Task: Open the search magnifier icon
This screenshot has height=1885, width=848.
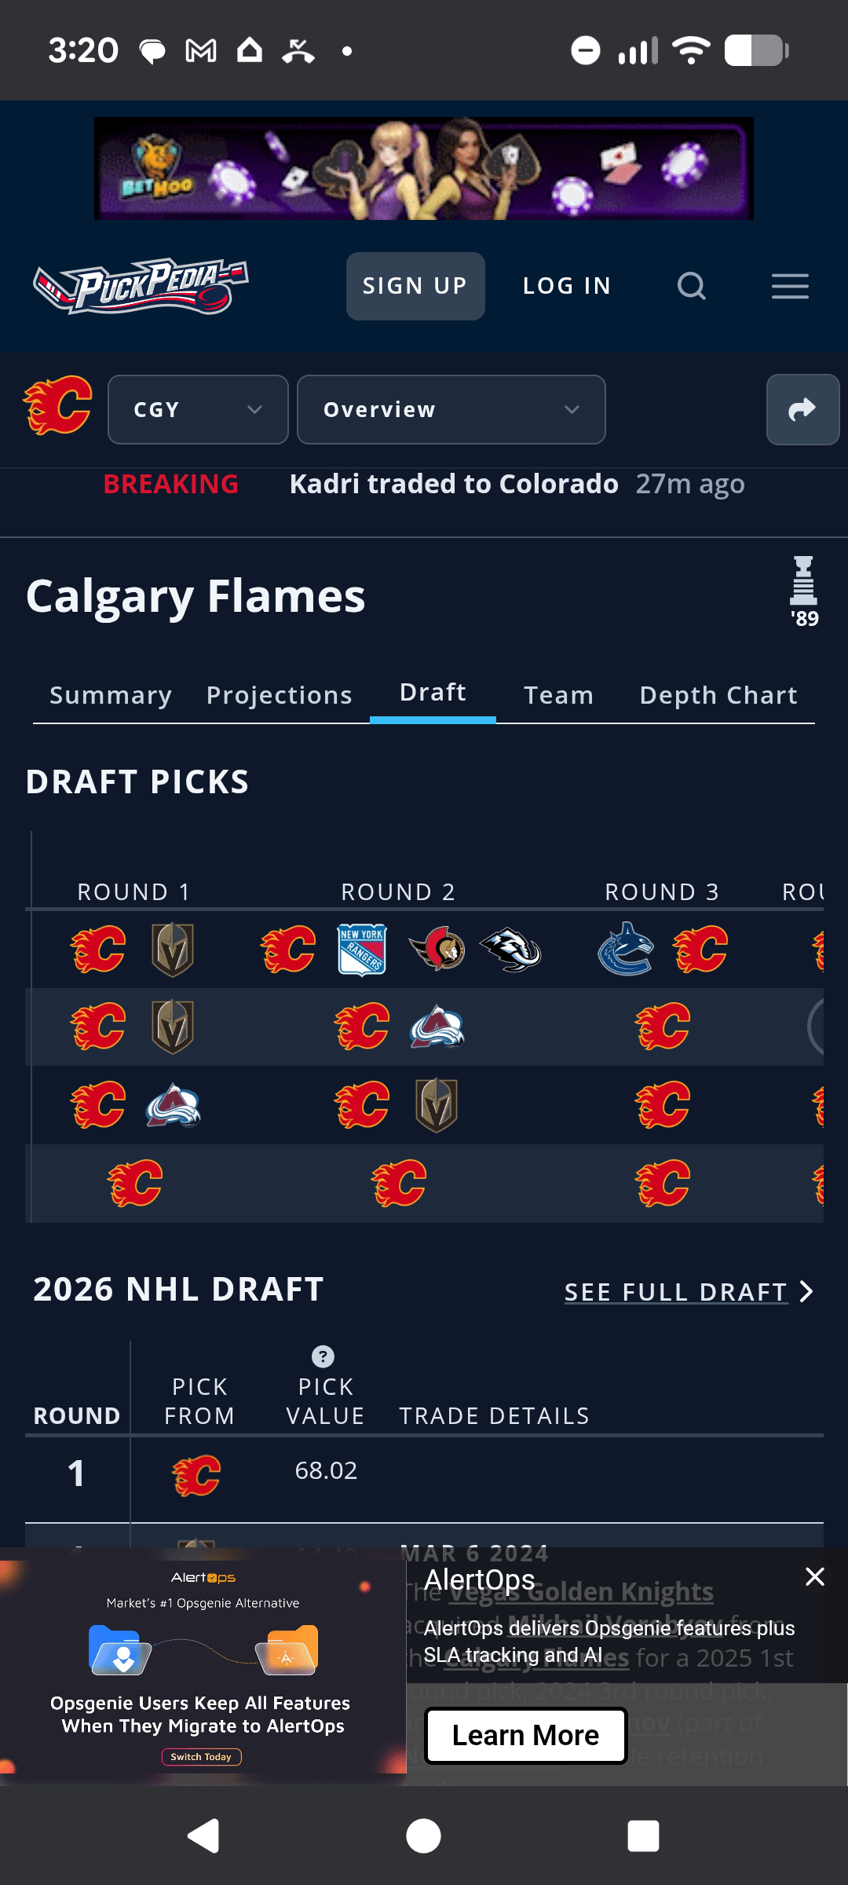Action: coord(691,286)
